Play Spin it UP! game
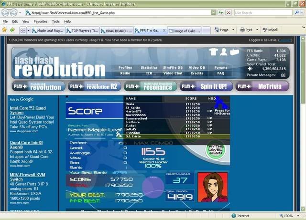Image resolution: width=306 pixels, height=220 pixels. coord(206,86)
